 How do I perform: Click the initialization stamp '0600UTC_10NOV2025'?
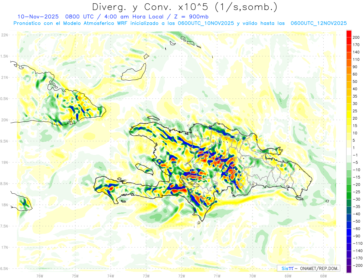coord(206,23)
